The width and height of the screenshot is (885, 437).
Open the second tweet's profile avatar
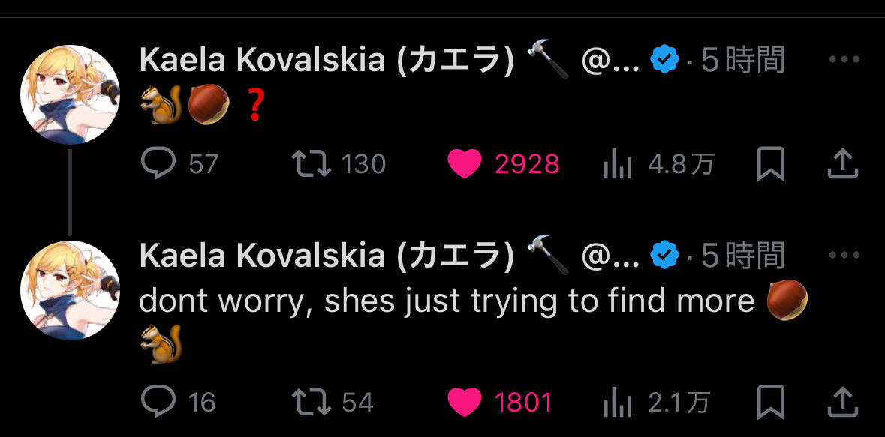coord(70,290)
